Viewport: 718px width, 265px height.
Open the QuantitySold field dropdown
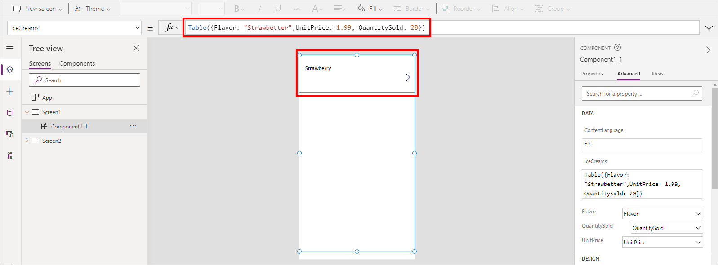pos(666,228)
